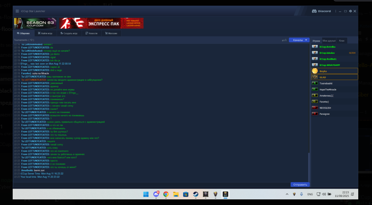The image size is (372, 205).
Task: Click rank icon next to iCCup.WHATSAPP
Action: click(315, 65)
